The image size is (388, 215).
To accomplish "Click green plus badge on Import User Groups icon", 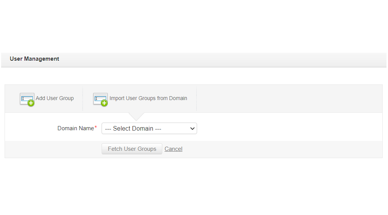I will (x=104, y=103).
